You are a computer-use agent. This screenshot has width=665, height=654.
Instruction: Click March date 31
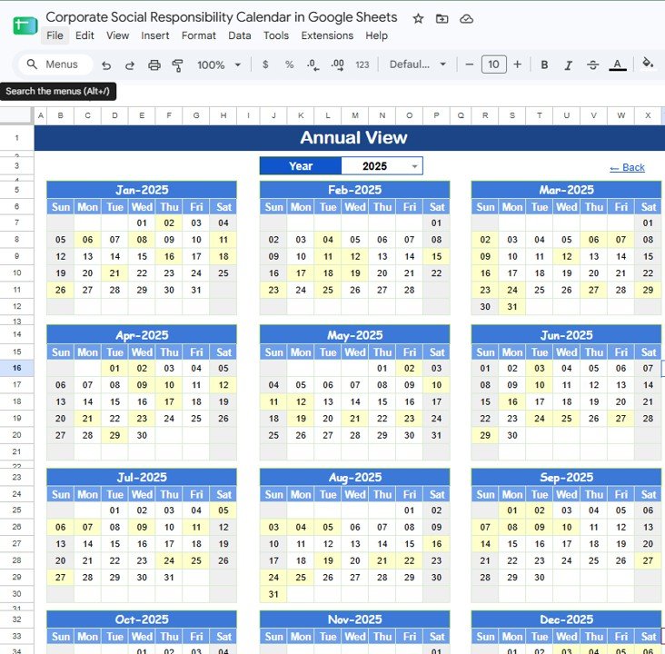[x=512, y=307]
